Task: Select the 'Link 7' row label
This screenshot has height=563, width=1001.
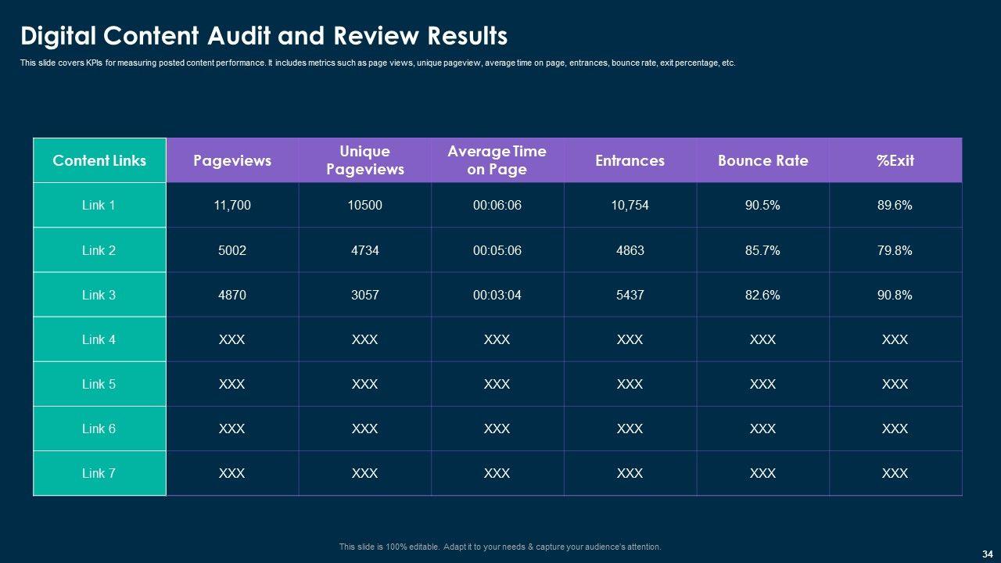Action: (x=99, y=473)
